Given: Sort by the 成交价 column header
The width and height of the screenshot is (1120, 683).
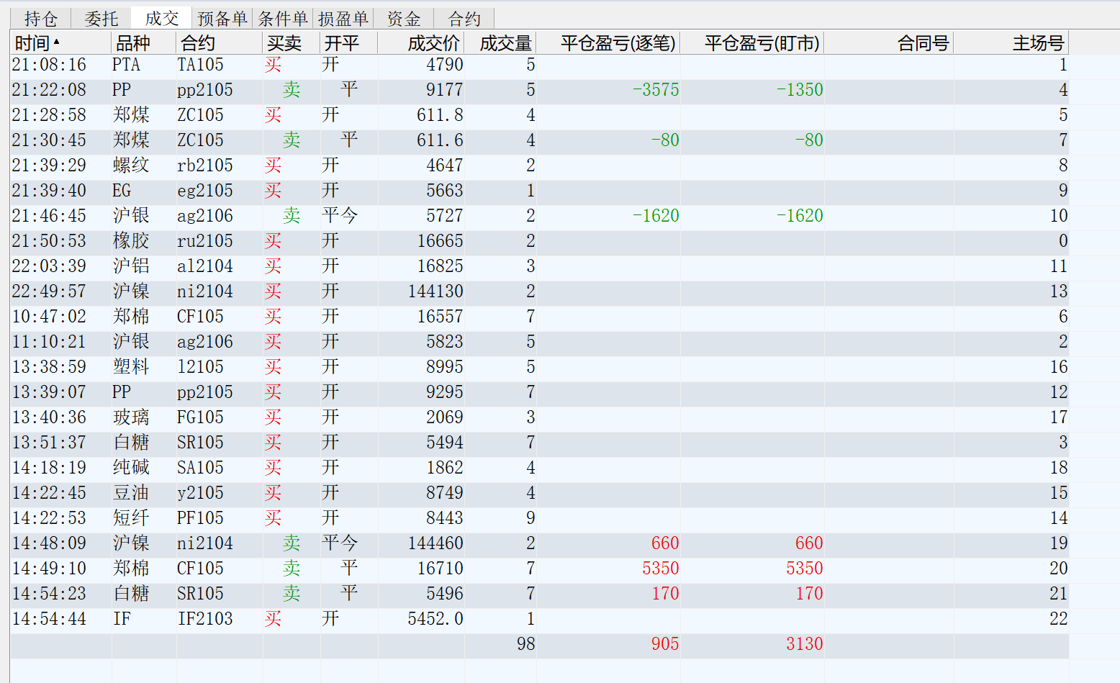Looking at the screenshot, I should point(421,43).
